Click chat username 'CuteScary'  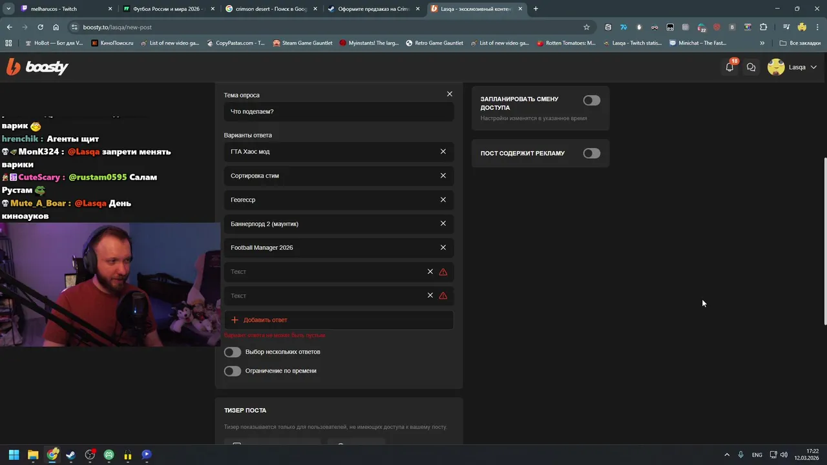click(39, 177)
